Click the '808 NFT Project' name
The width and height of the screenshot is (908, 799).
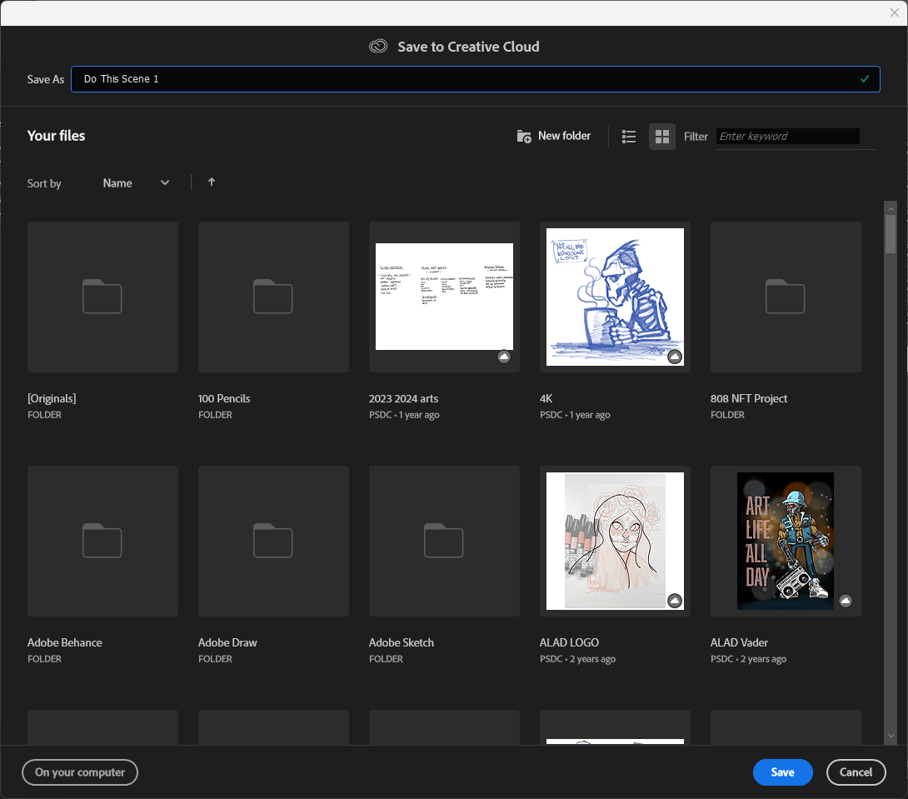pos(749,399)
